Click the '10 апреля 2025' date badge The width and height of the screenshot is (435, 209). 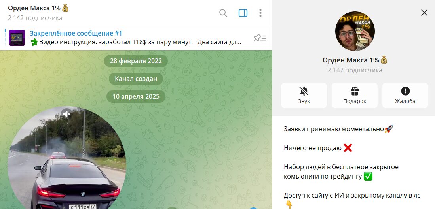(136, 97)
